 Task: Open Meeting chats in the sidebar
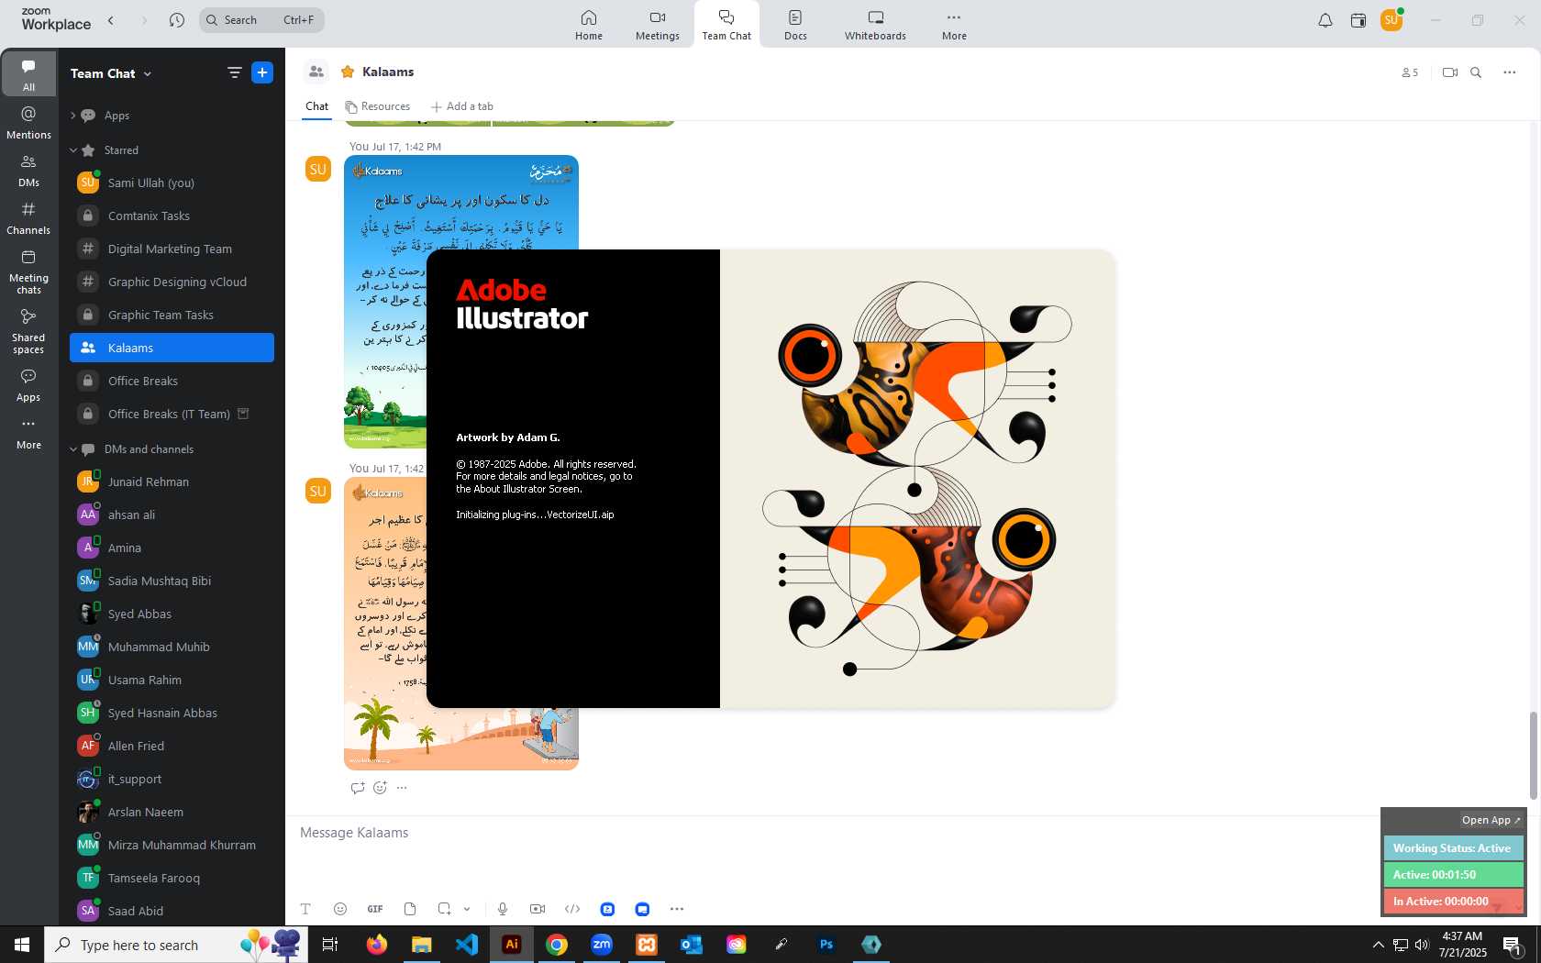[28, 271]
